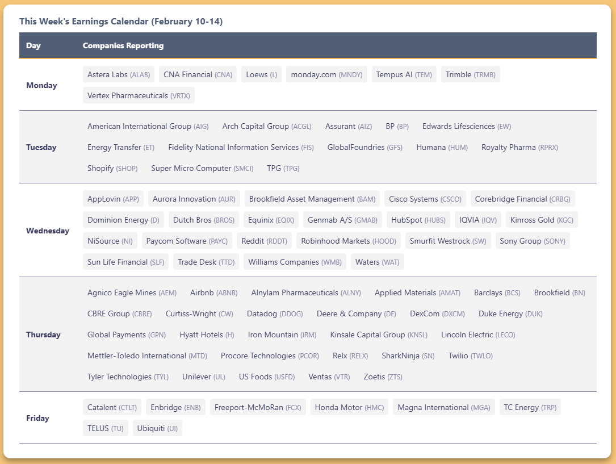Click IQVIA (IQV) tag

(478, 220)
